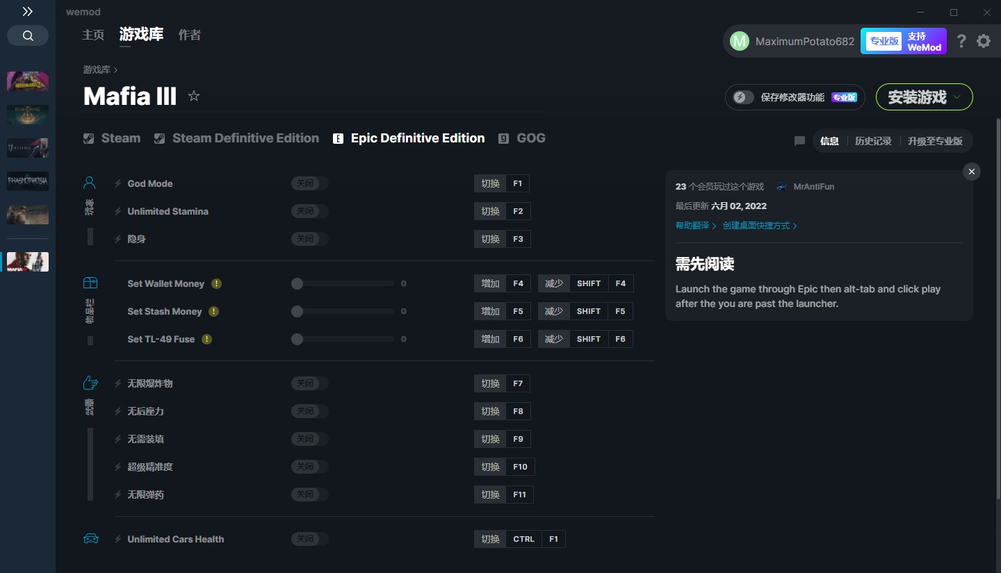The height and width of the screenshot is (573, 1001).
Task: Open the search button in sidebar
Action: coord(28,35)
